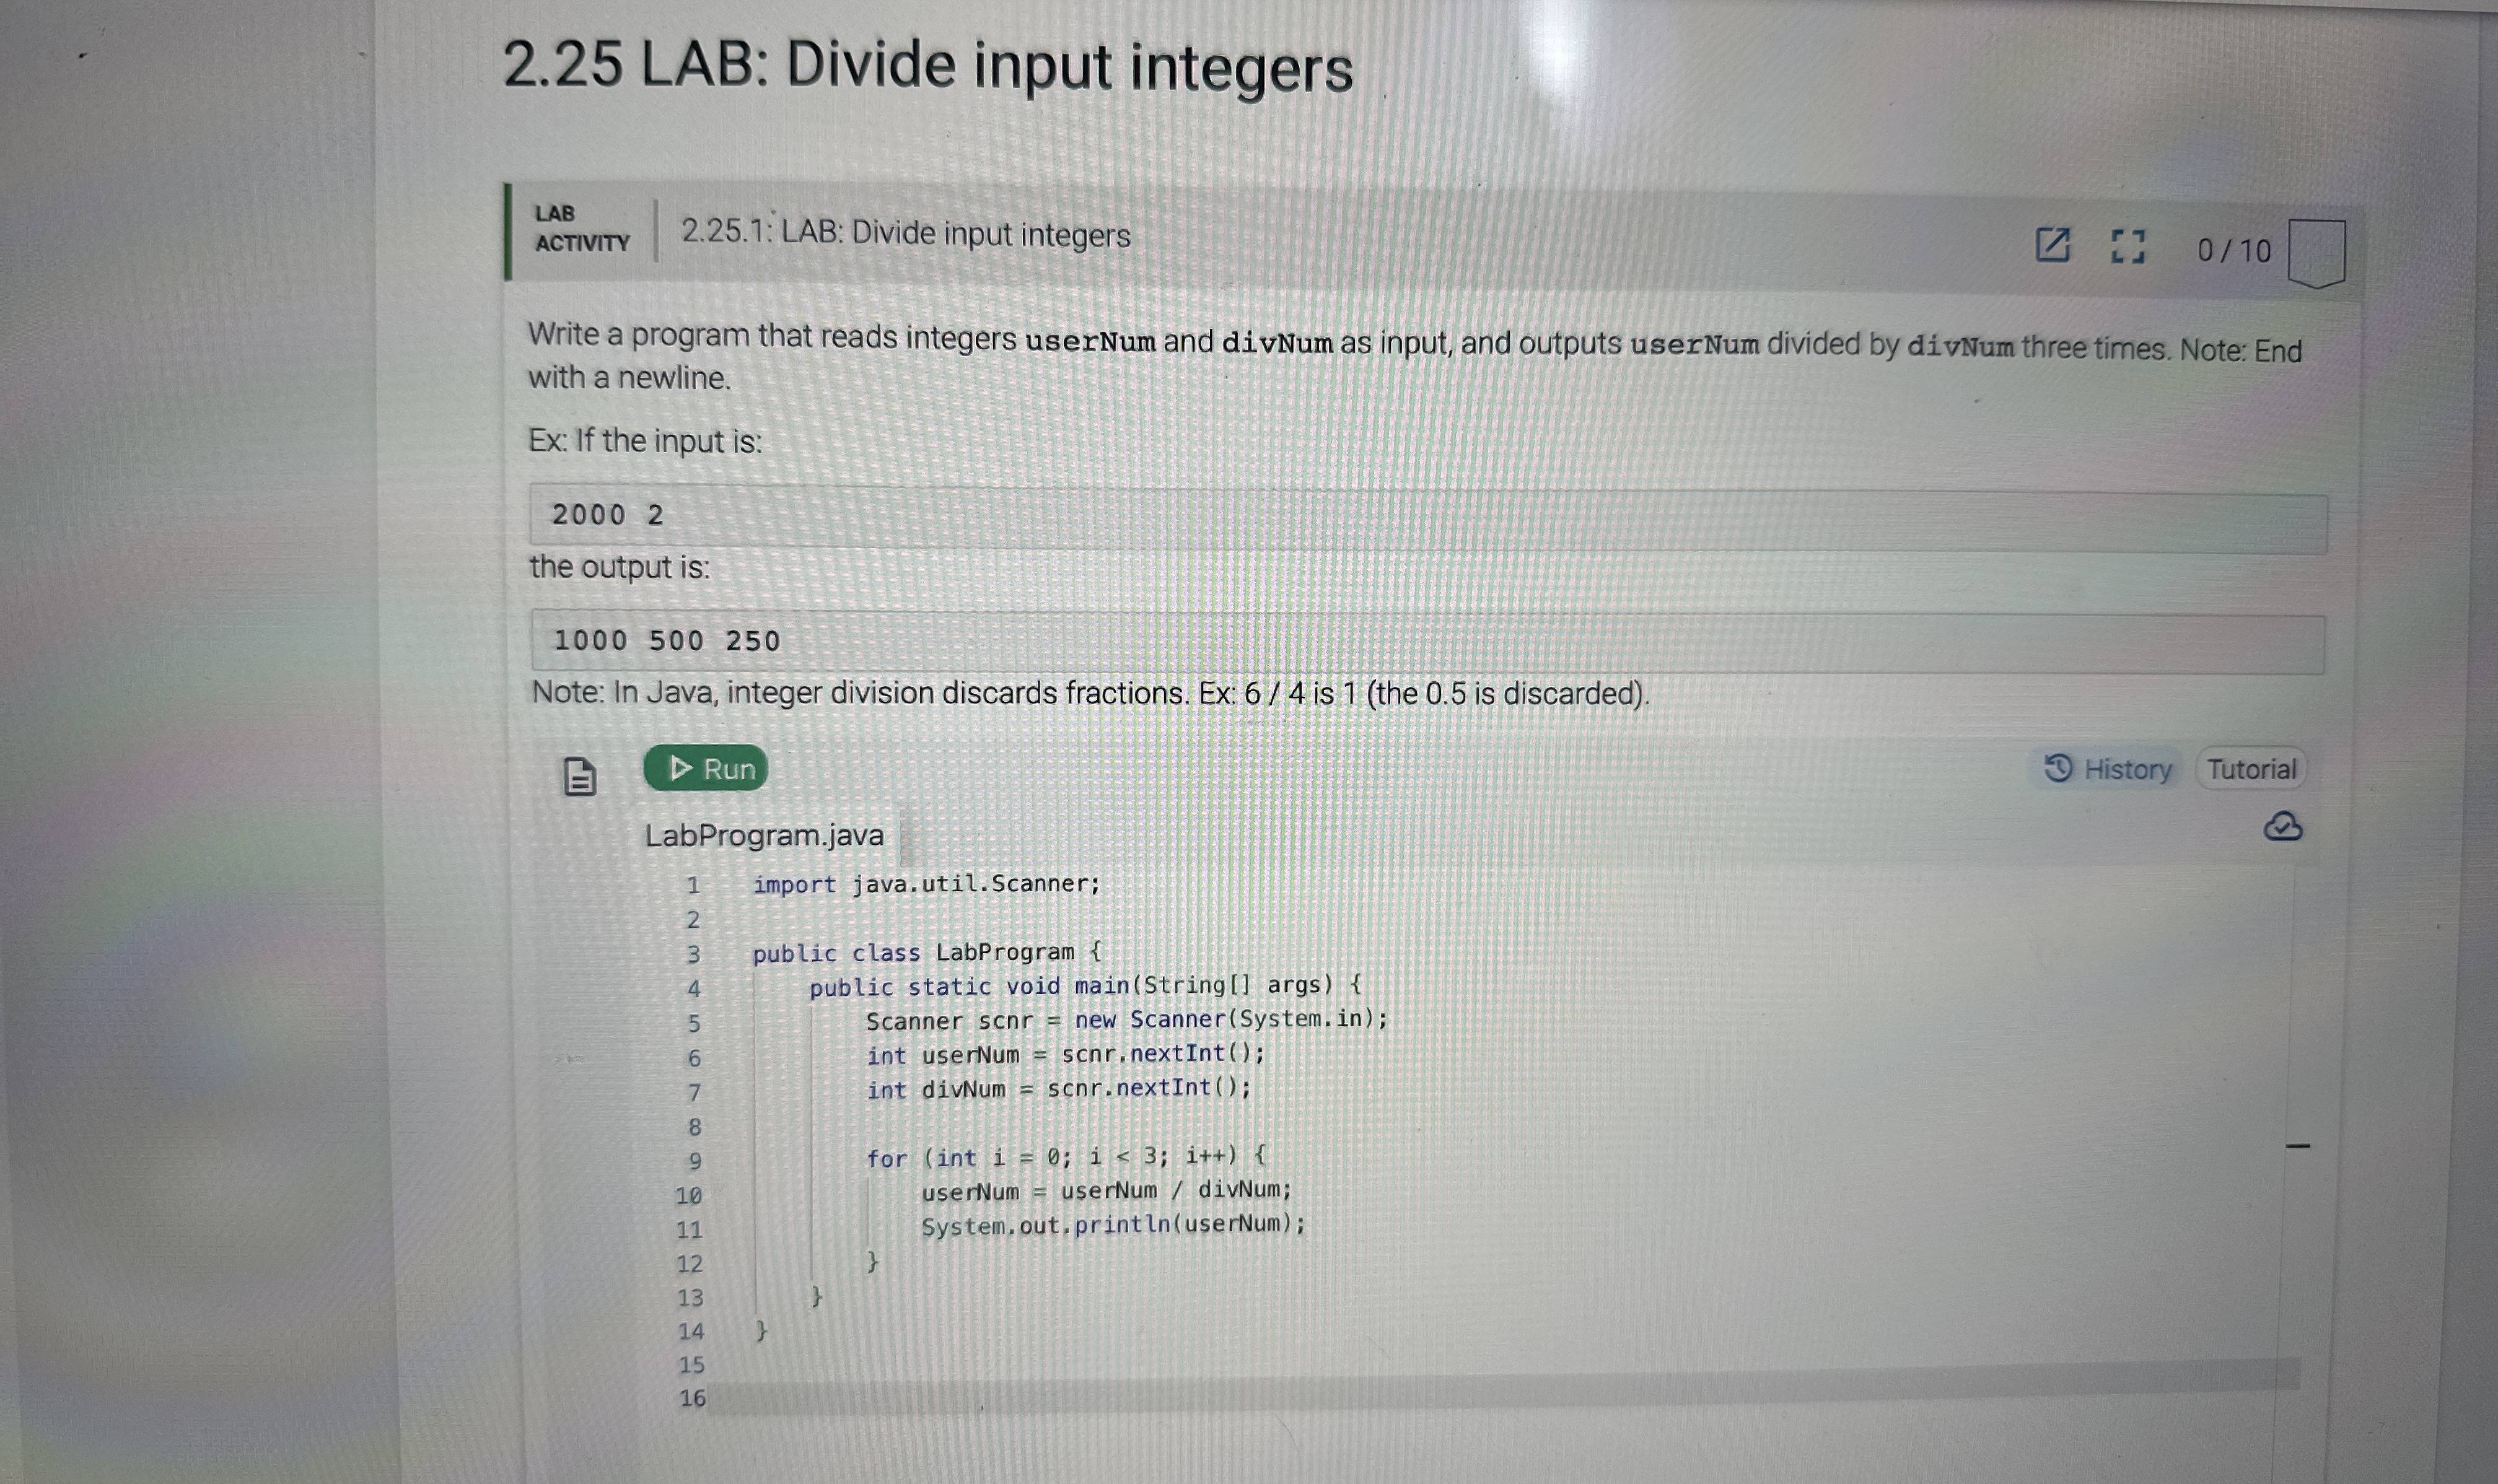Viewport: 2498px width, 1484px height.
Task: Click the System.out.println(userNum) line
Action: click(1113, 1225)
